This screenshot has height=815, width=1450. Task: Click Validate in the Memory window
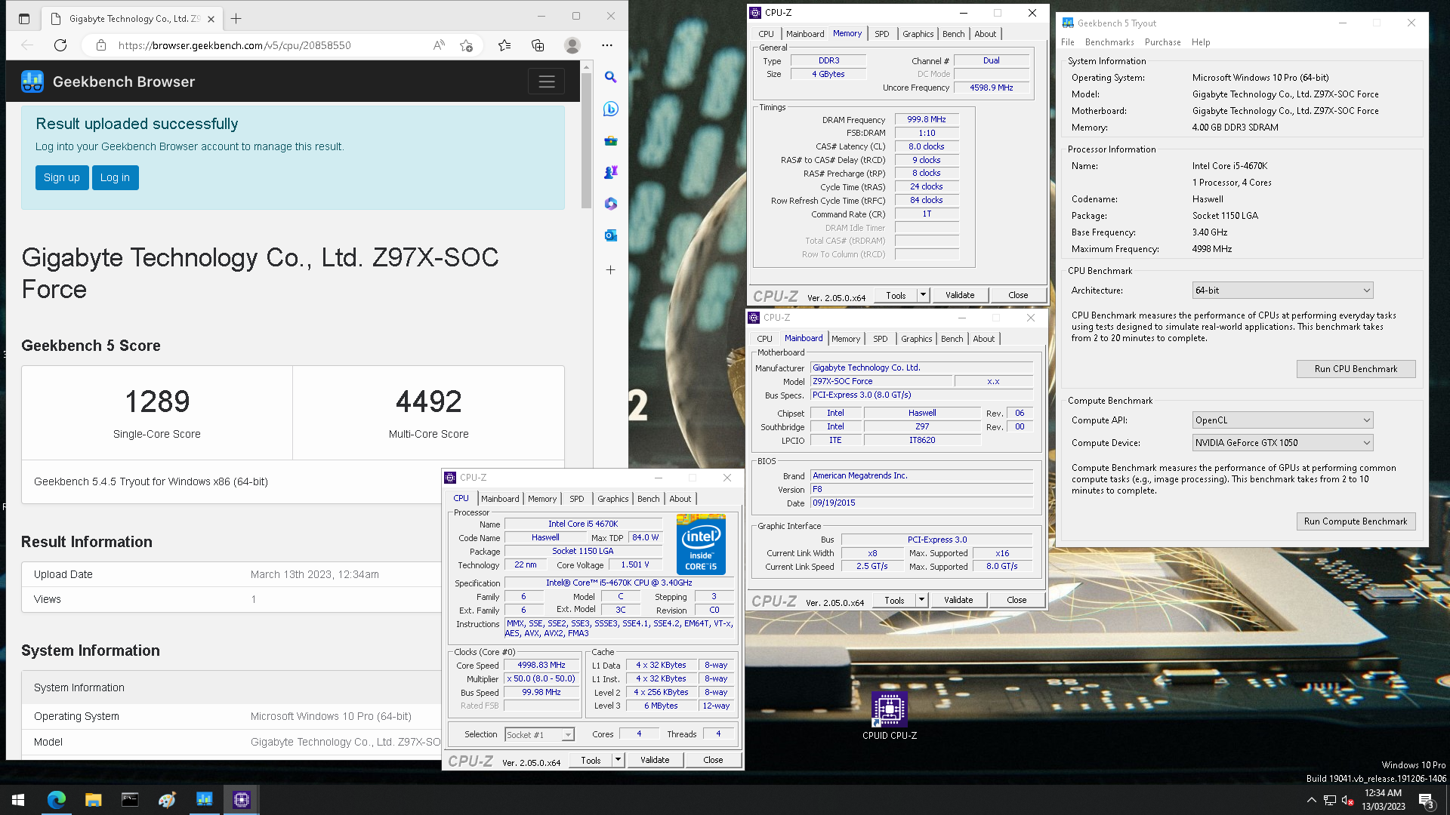pyautogui.click(x=960, y=295)
